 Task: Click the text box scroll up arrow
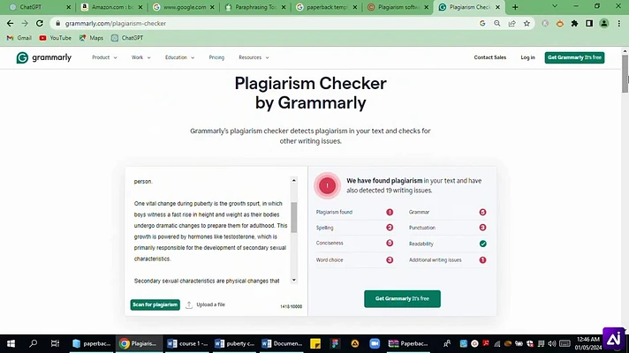(x=294, y=181)
